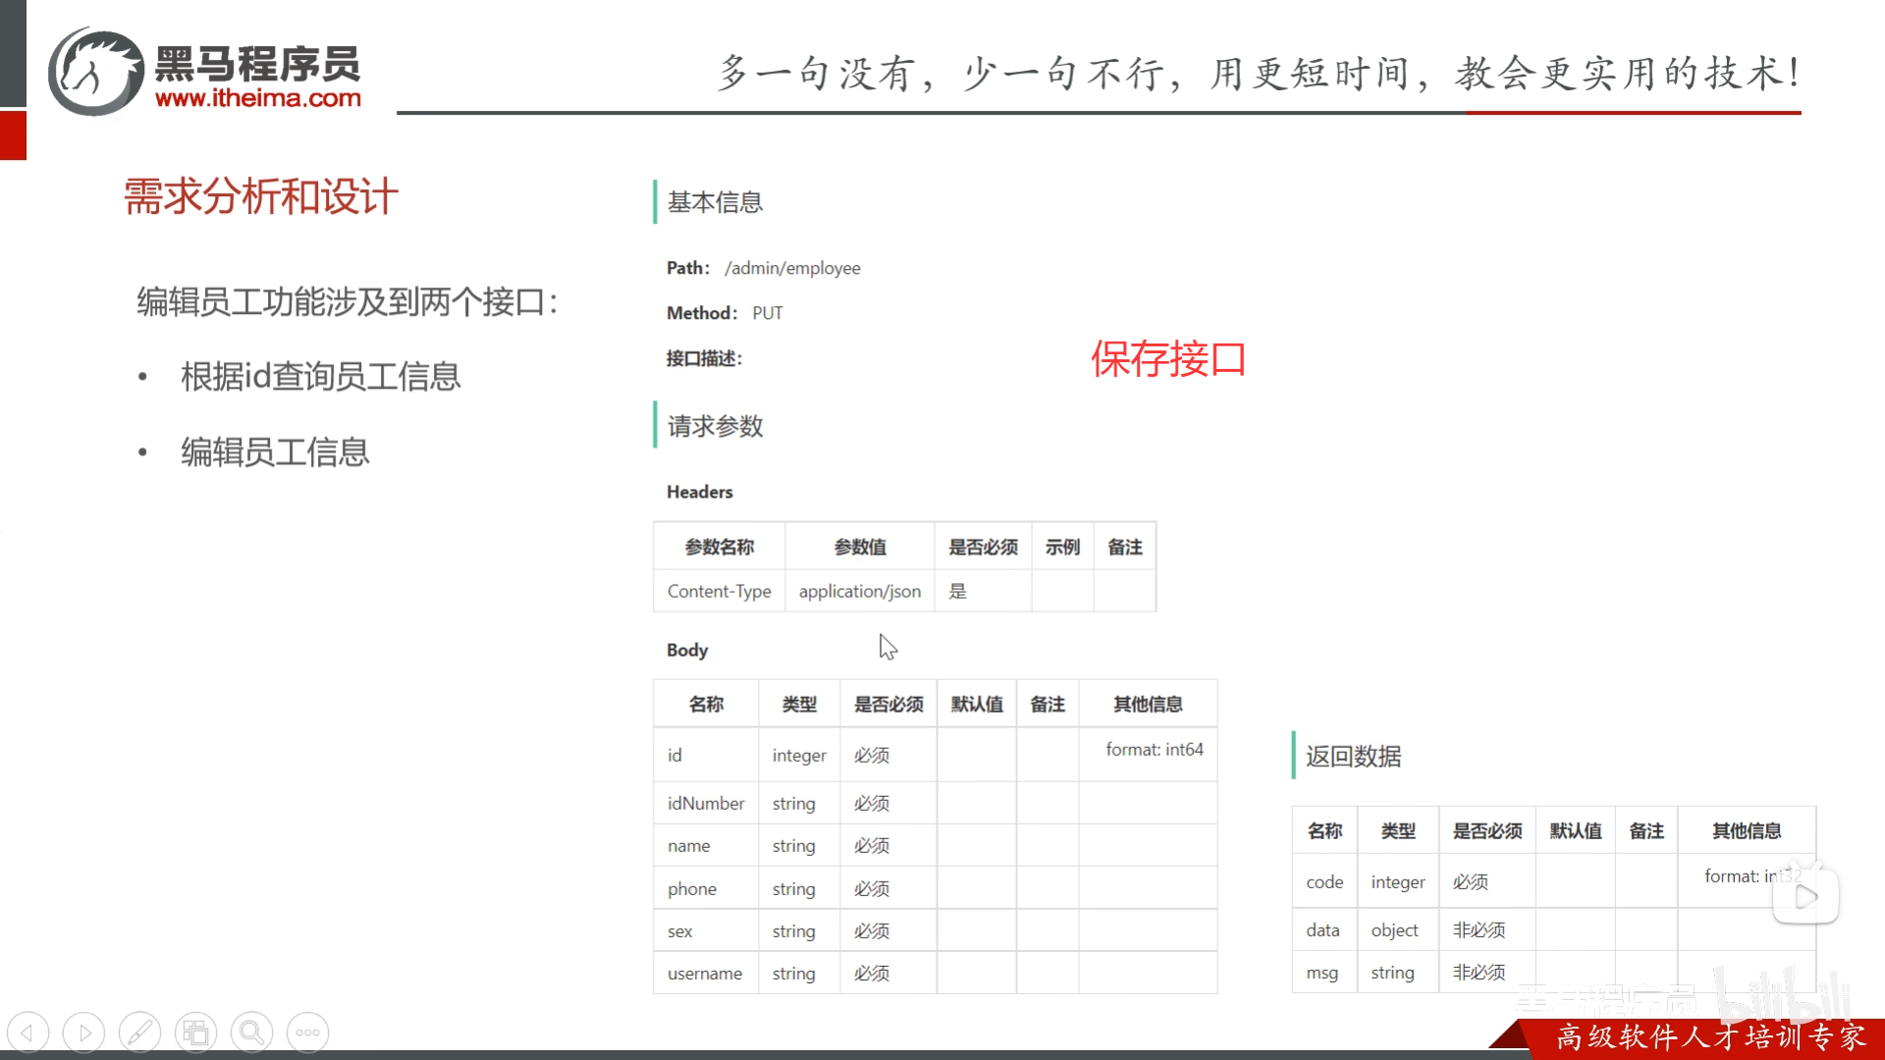Click the 根据id查询员工信息 bullet text
The image size is (1885, 1060).
click(x=320, y=376)
